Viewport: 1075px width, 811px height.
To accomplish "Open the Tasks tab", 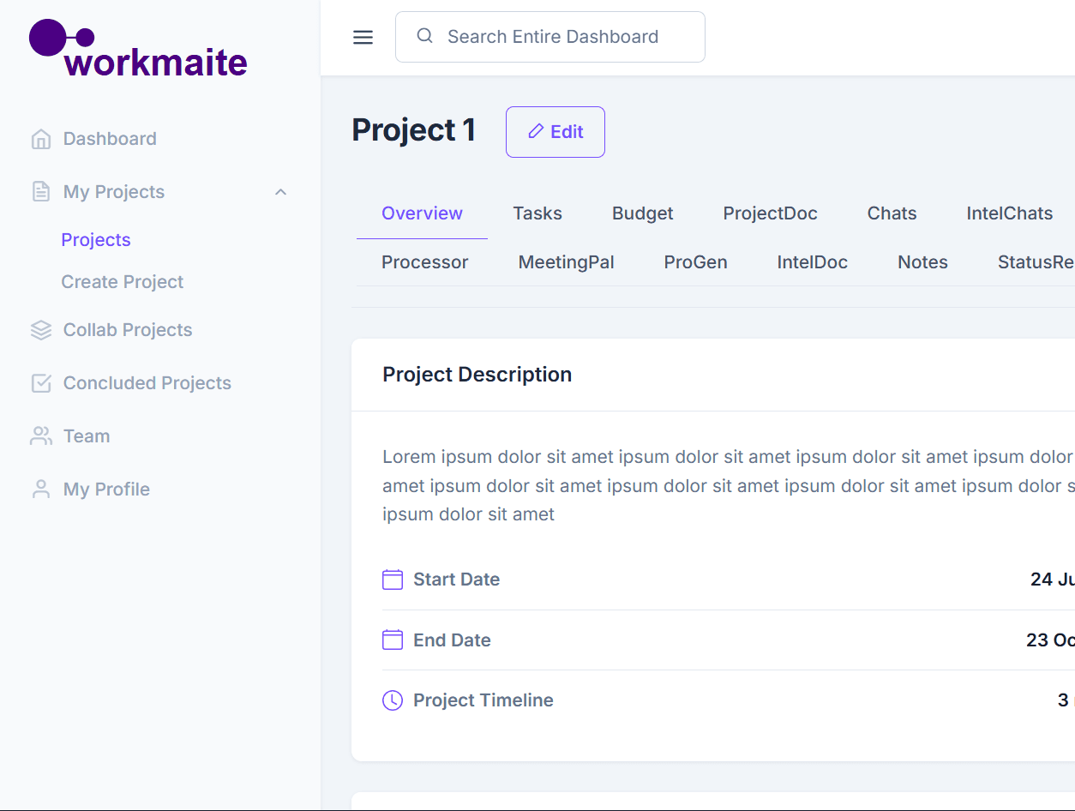I will 537,213.
